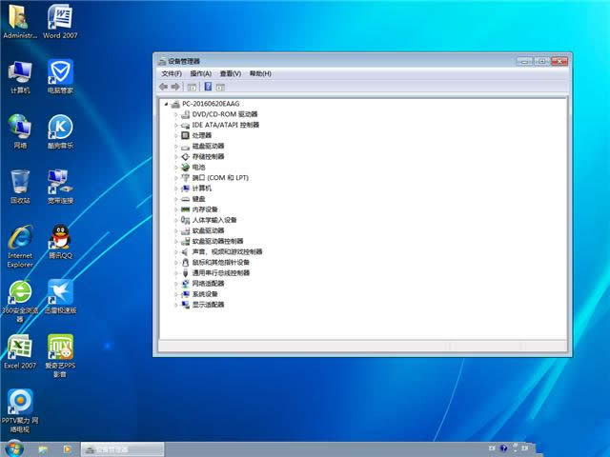Open the Administrator folder on the desktop
The image size is (610, 457).
[19, 21]
